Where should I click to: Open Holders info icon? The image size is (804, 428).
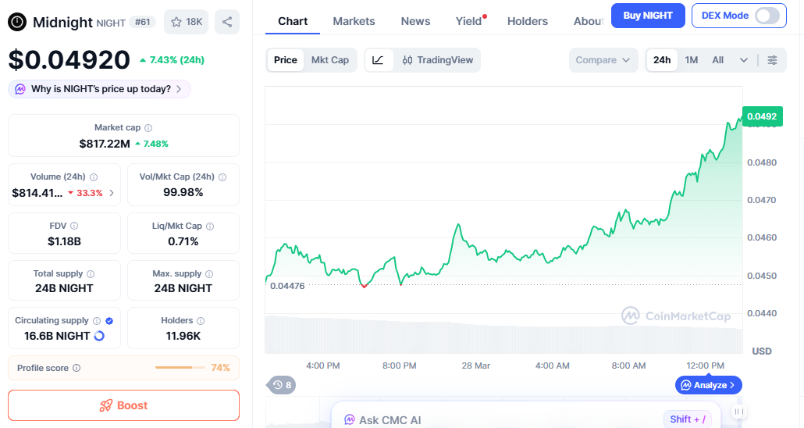[x=201, y=321]
